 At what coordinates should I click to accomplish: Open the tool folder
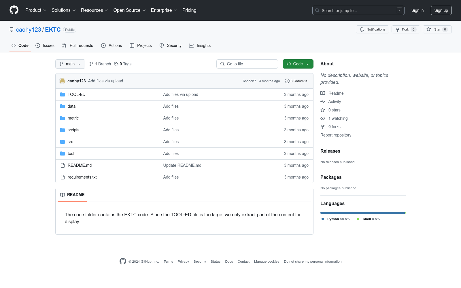coord(71,154)
